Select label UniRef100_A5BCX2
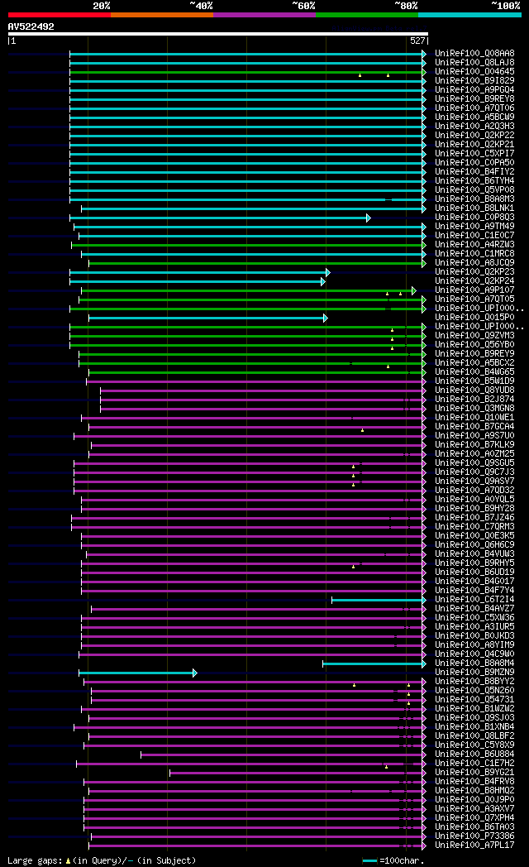Viewport: 529px width, 867px height. pyautogui.click(x=474, y=363)
